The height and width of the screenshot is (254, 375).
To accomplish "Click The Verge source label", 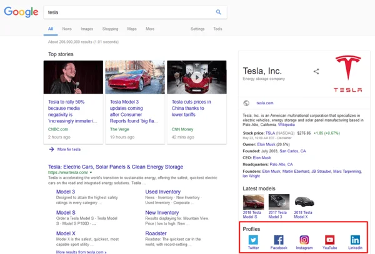I will (119, 129).
